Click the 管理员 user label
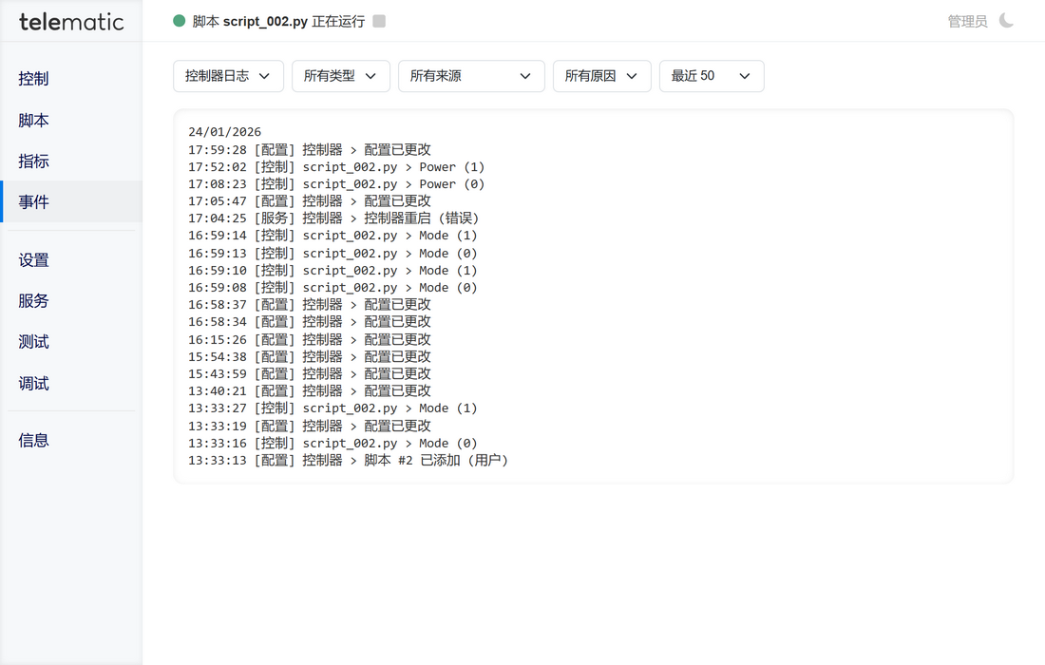 pyautogui.click(x=967, y=21)
